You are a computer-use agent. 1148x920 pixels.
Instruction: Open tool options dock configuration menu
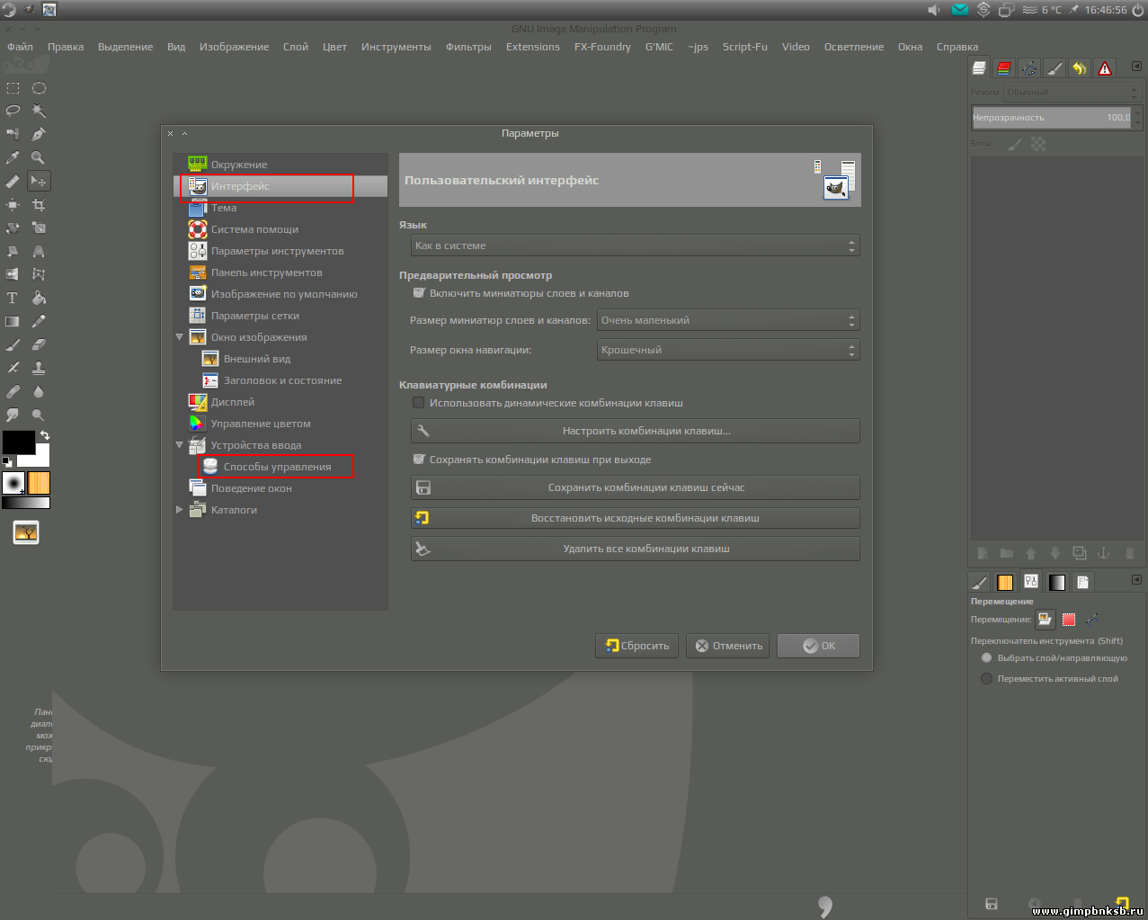(x=1136, y=580)
